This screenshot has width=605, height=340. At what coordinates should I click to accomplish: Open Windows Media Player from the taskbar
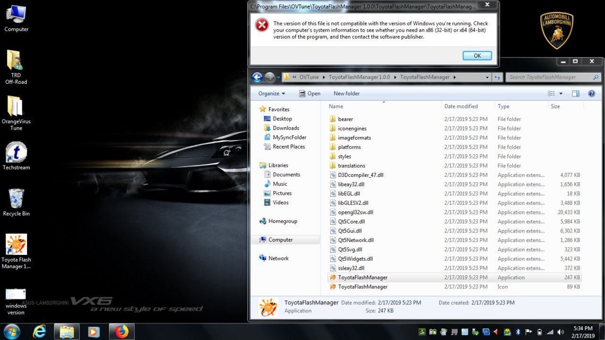point(94,332)
